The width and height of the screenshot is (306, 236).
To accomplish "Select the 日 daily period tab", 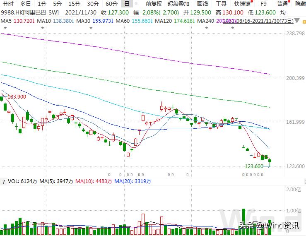I will [127, 4].
